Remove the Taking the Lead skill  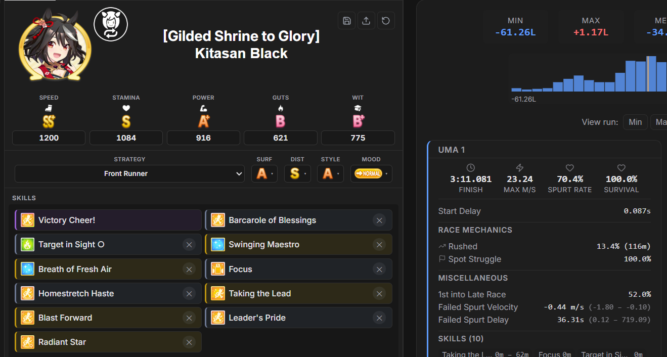click(x=379, y=293)
